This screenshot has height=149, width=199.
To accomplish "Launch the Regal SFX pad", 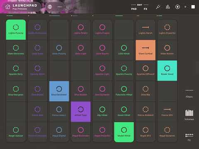I will pos(146,132).
